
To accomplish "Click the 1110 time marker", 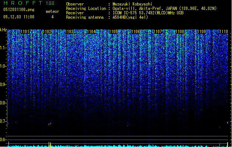I will point(224,32).
